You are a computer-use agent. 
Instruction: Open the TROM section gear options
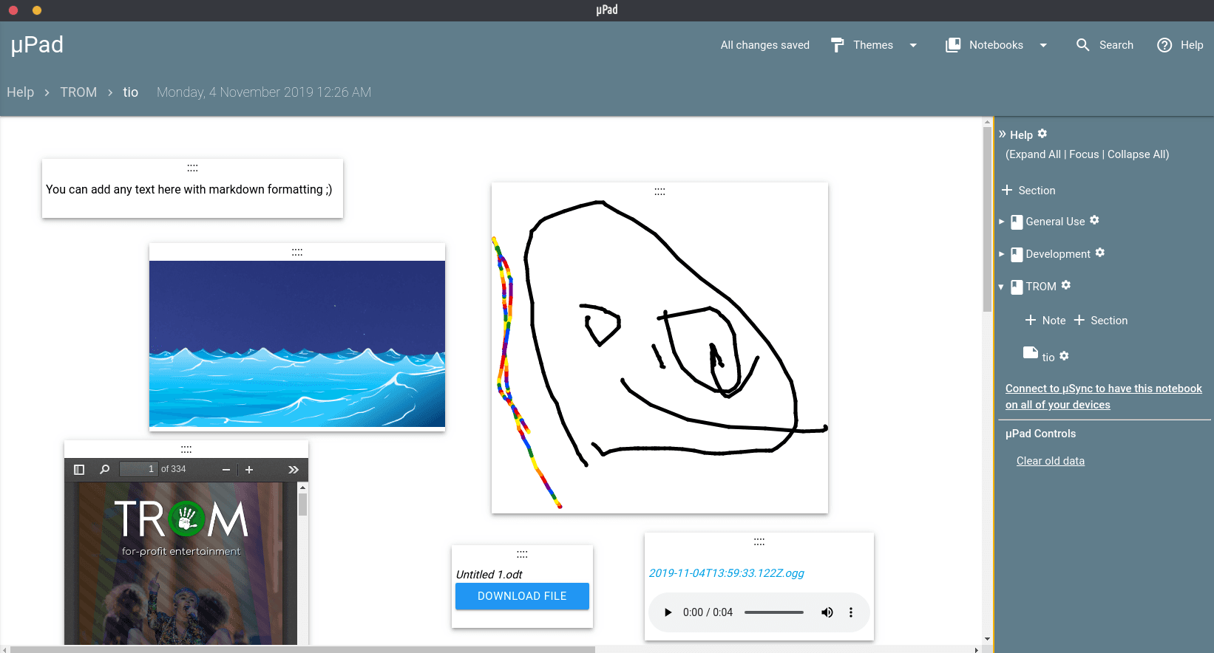pyautogui.click(x=1066, y=285)
